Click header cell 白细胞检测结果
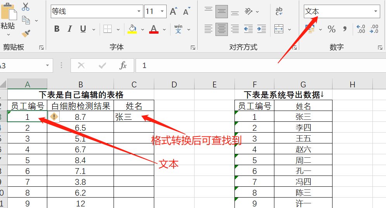The height and width of the screenshot is (208, 386). pyautogui.click(x=81, y=106)
